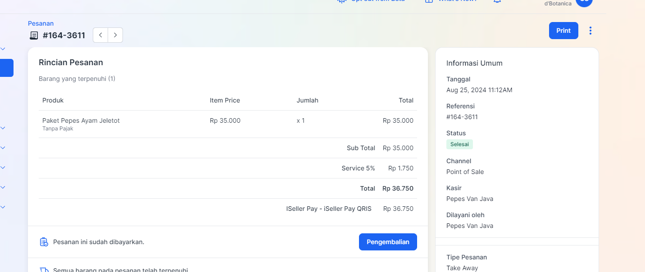Click the Point of Sale channel value
The height and width of the screenshot is (272, 645).
coord(465,172)
